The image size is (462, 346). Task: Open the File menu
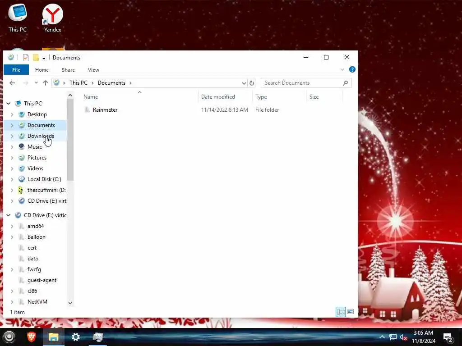[16, 70]
